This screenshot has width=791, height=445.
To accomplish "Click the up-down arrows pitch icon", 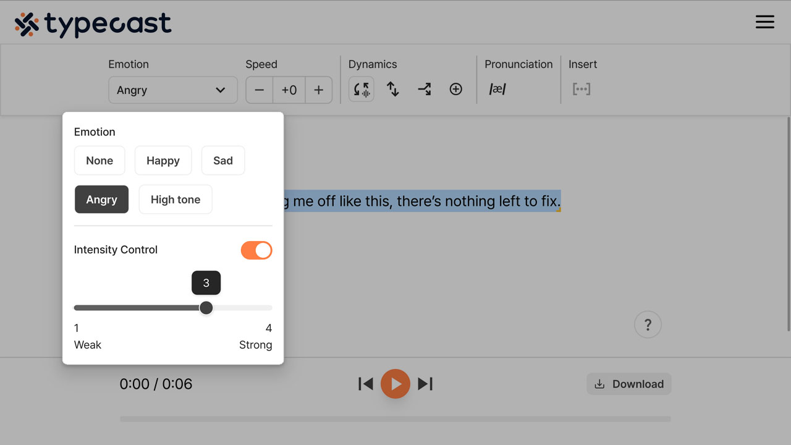I will pyautogui.click(x=393, y=90).
